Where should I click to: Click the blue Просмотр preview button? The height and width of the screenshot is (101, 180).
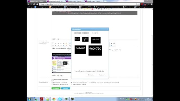(x=66, y=88)
